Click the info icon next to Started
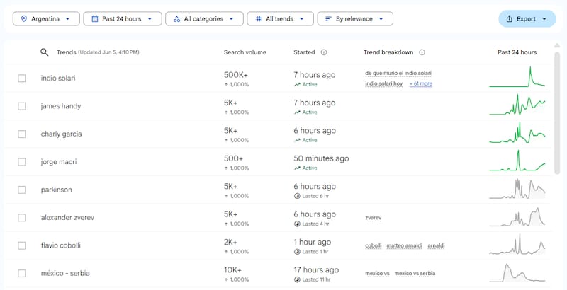The height and width of the screenshot is (290, 567). click(x=324, y=52)
